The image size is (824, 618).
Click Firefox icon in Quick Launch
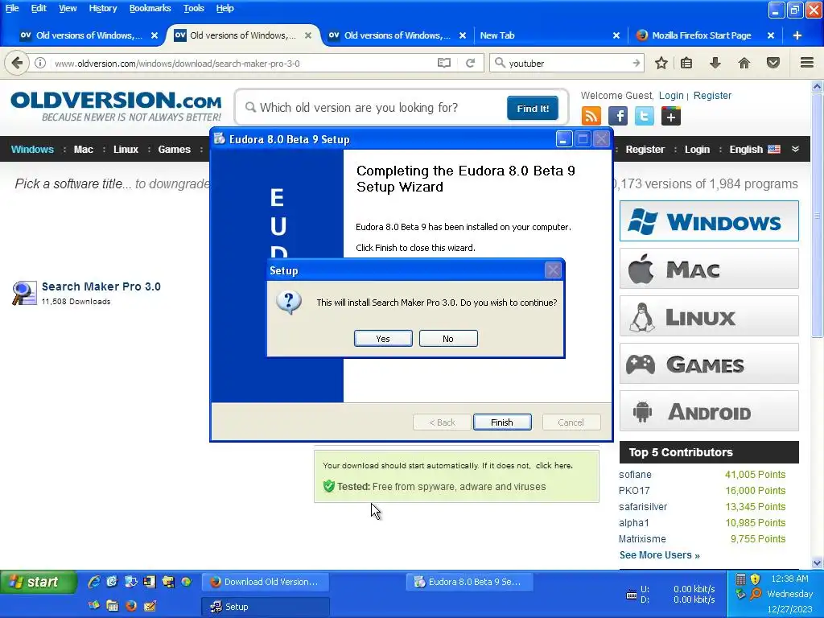pyautogui.click(x=131, y=606)
